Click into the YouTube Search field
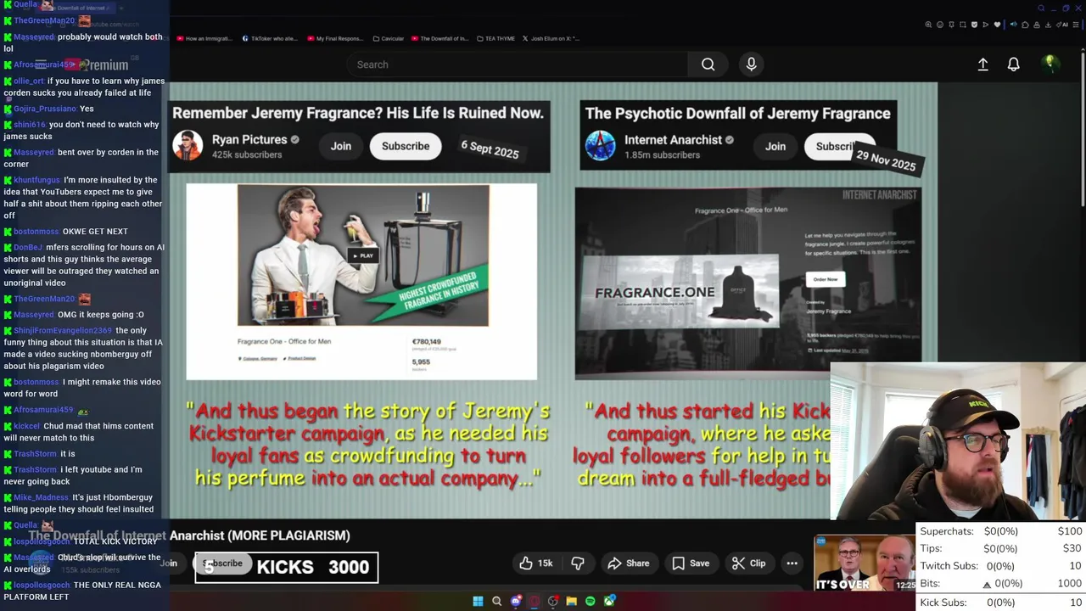Image resolution: width=1086 pixels, height=611 pixels. pyautogui.click(x=518, y=64)
